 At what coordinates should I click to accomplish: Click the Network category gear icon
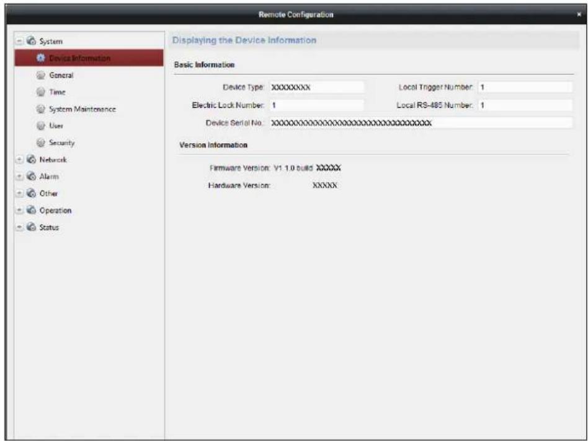click(x=32, y=159)
